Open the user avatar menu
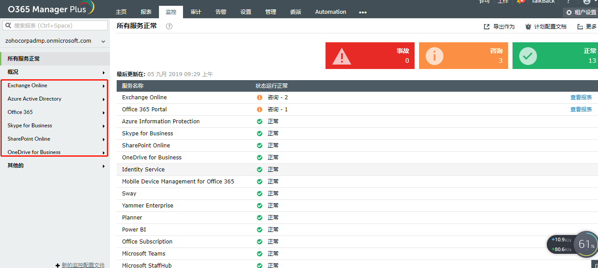Screen dimensions: 598x268 coord(586,2)
